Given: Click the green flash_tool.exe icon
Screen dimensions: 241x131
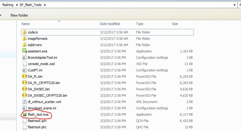Looking at the screenshot, I should (x=25, y=114).
